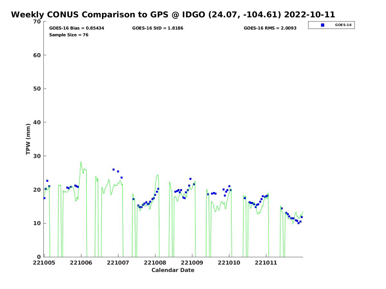
Task: Click the chart title mentioning IDGO
Action: [x=173, y=14]
